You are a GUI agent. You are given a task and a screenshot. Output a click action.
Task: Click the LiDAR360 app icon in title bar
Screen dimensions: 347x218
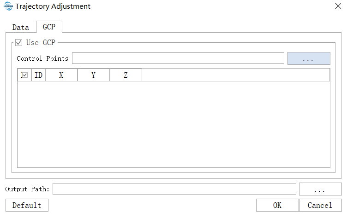8,6
